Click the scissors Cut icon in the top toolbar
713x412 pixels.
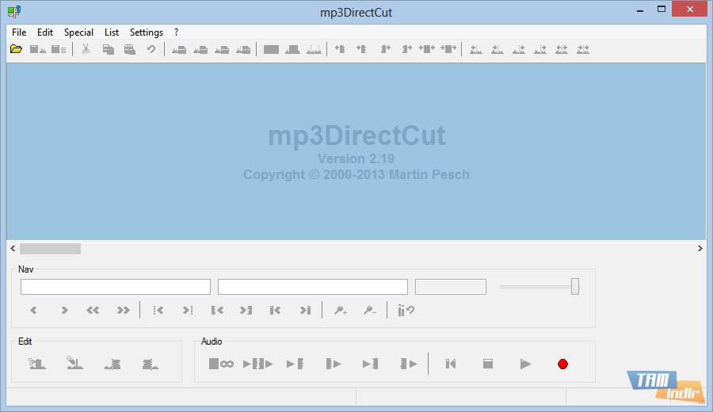pyautogui.click(x=86, y=49)
